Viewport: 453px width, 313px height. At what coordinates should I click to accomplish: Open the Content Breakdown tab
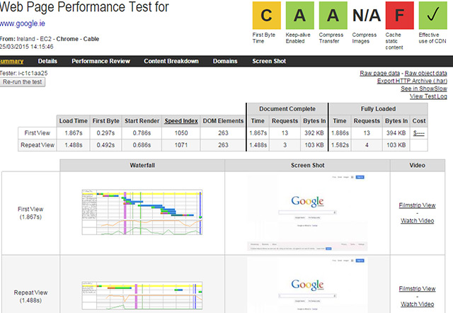coord(171,61)
